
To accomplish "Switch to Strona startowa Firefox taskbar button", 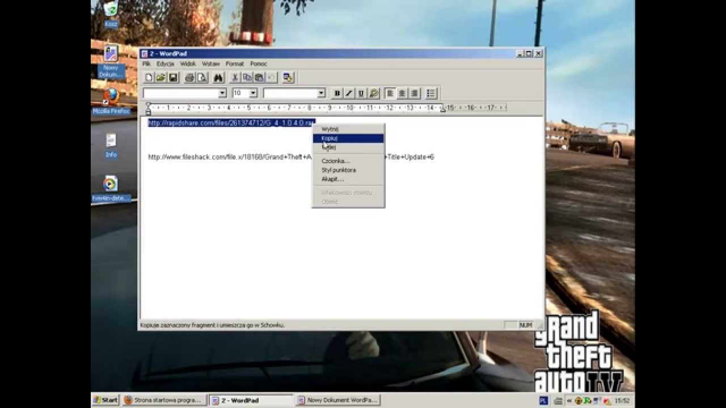I will coord(164,400).
